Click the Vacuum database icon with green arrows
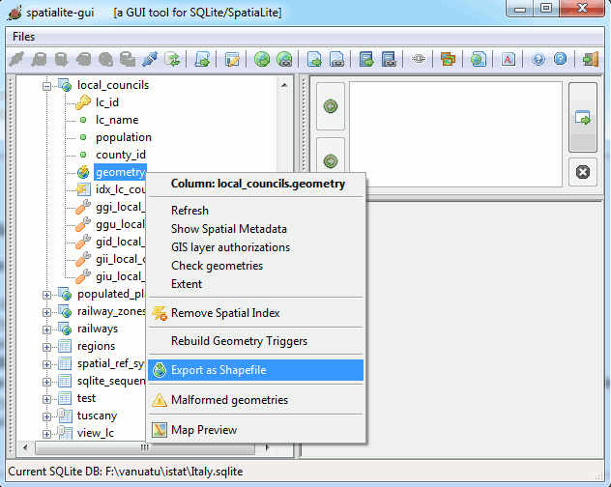Viewport: 611px width, 487px height. point(172,59)
